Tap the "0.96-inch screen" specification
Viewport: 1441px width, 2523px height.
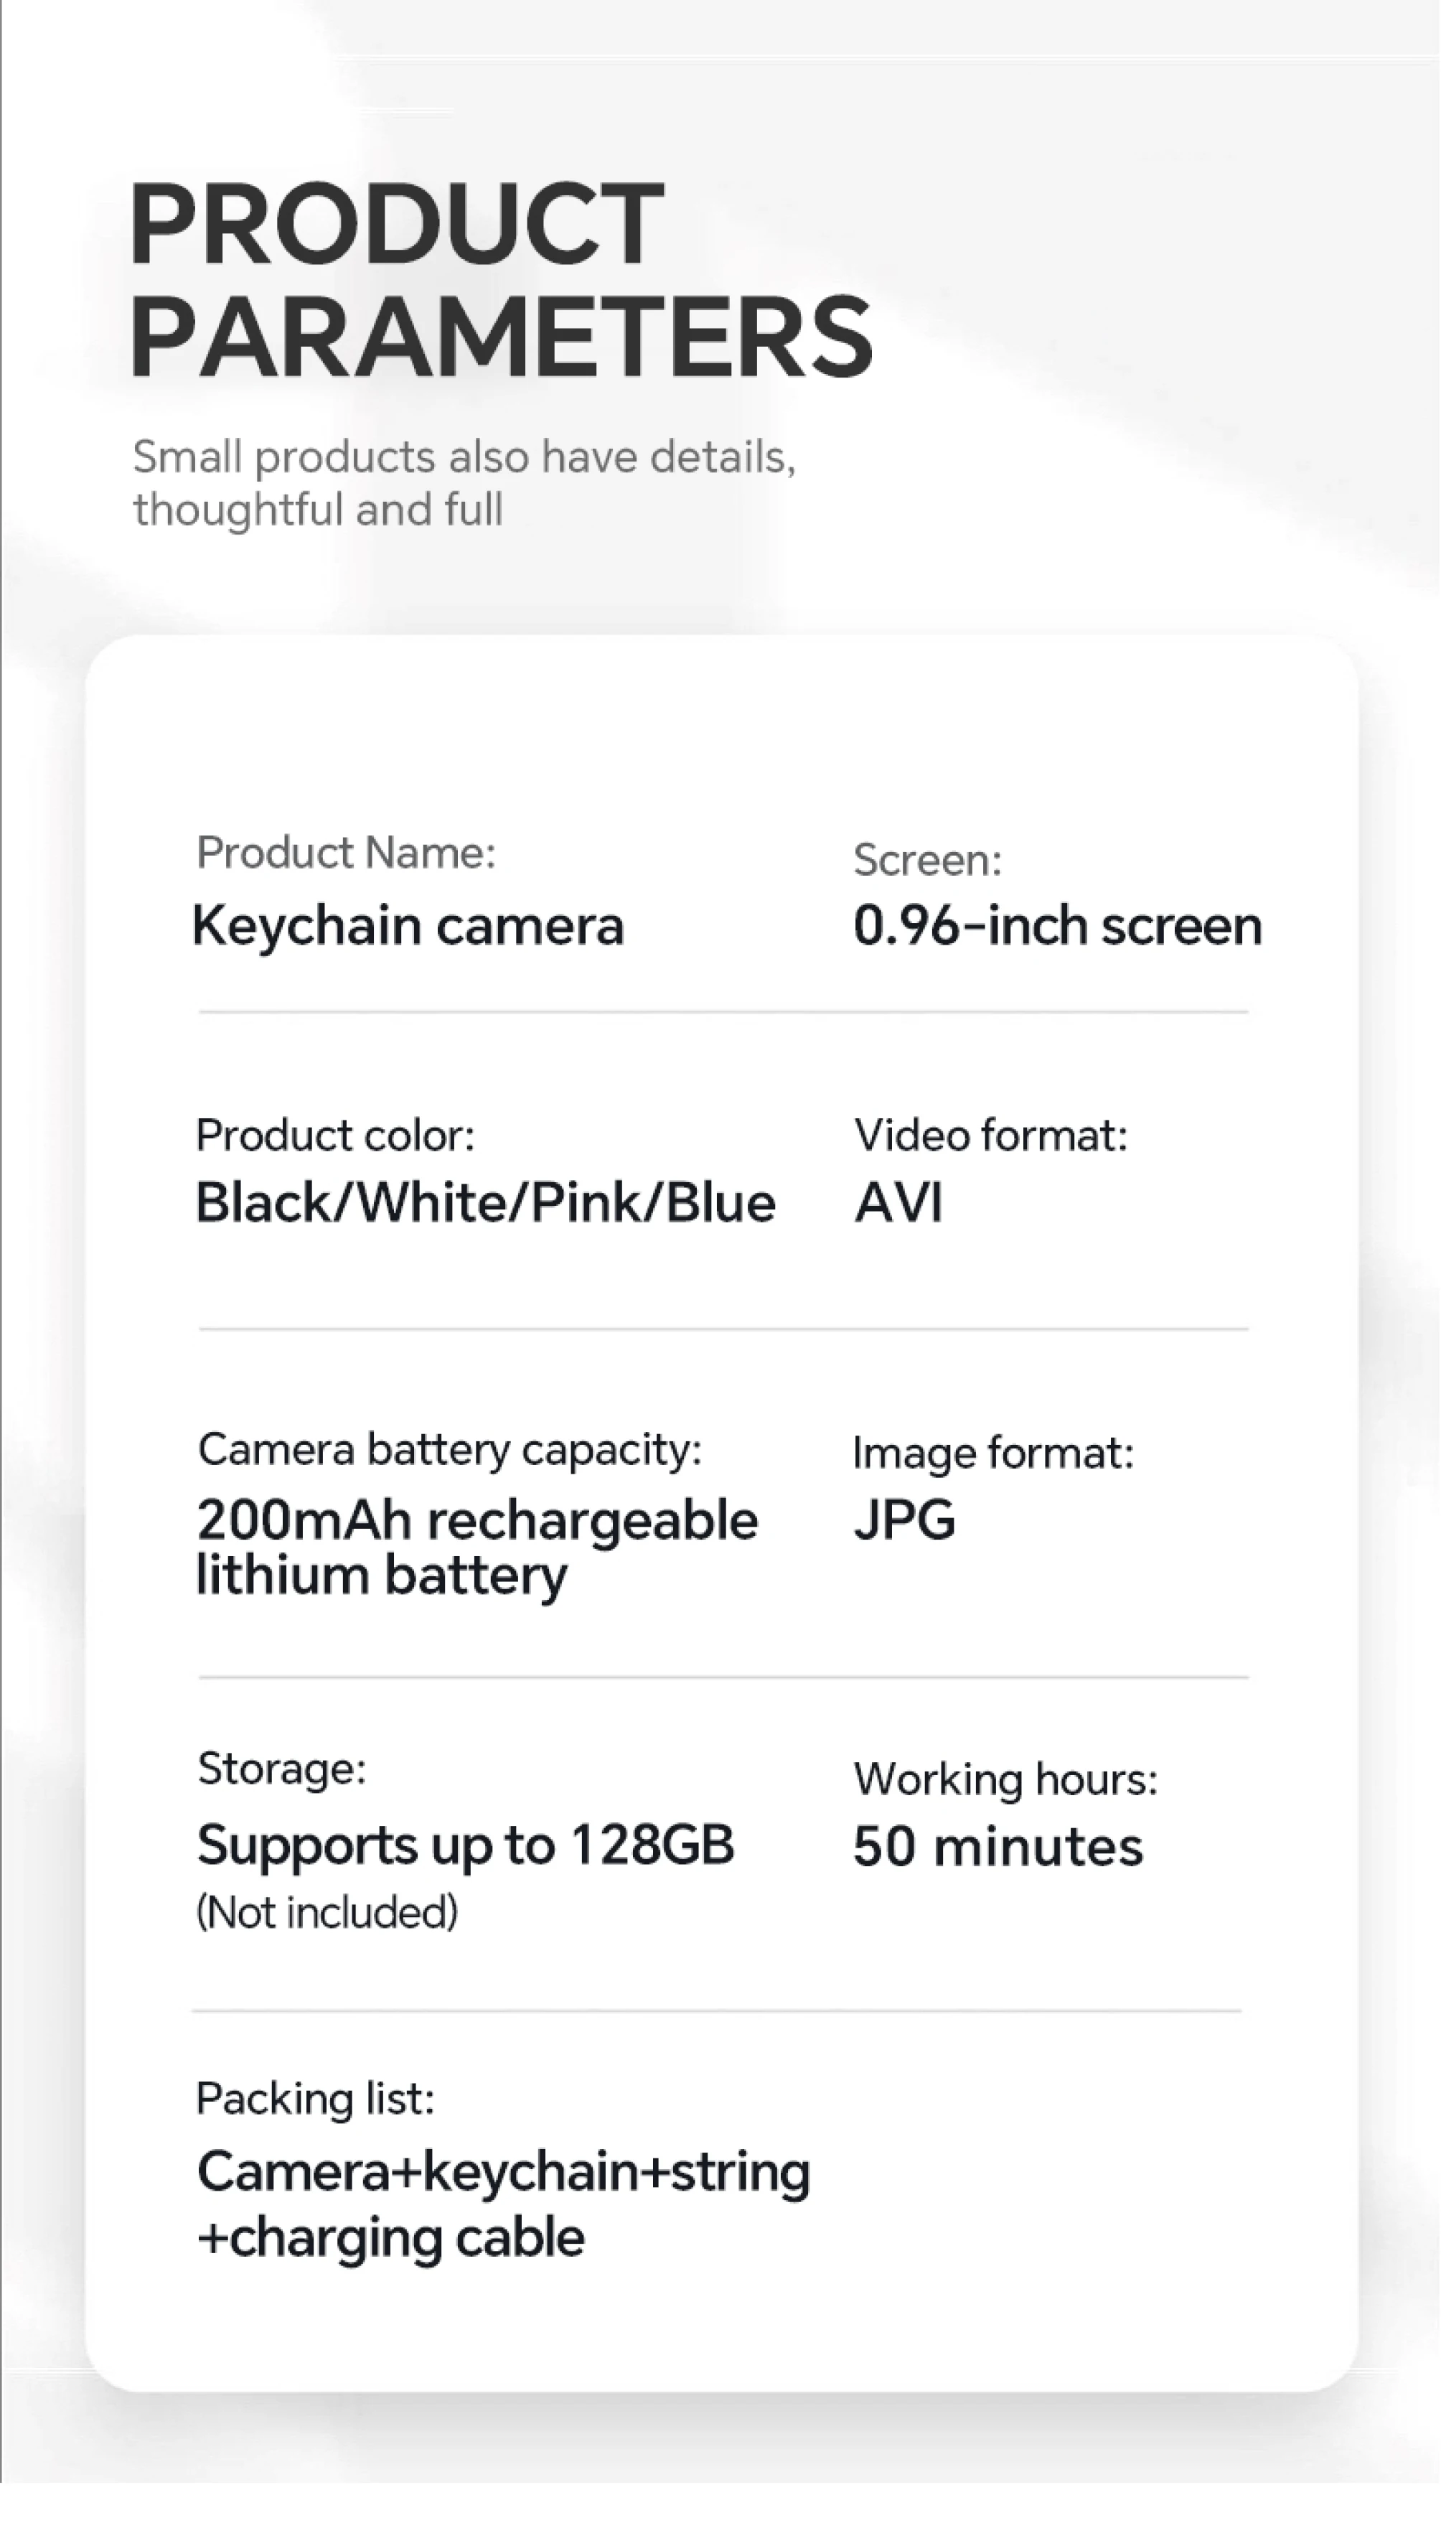1057,925
